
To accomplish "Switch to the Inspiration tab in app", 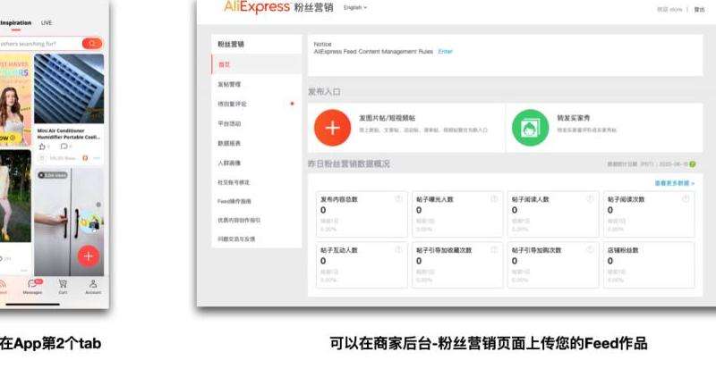I will pyautogui.click(x=15, y=22).
